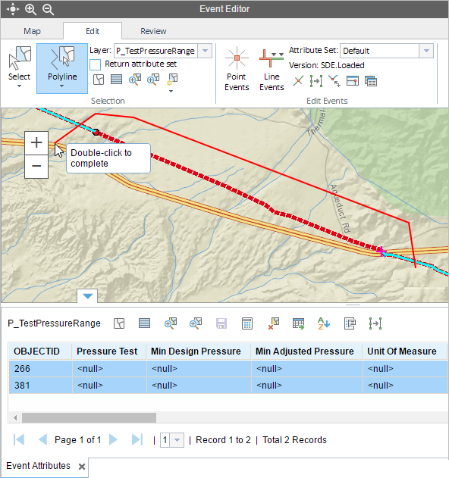Click the second magnifier-map icon in ribbon Selection group
Viewport: 449px width, 478px height.
(153, 79)
